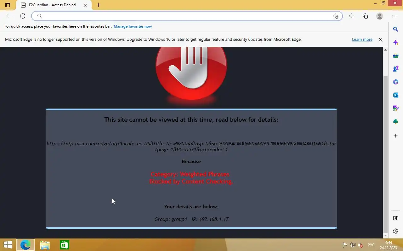The height and width of the screenshot is (251, 403).
Task: Click the heading "This site cannot be viewed"
Action: (x=191, y=120)
